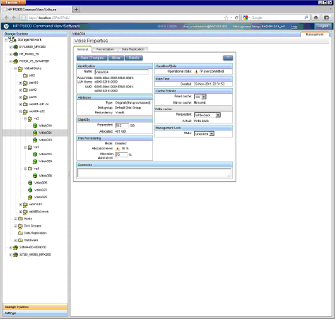Click the disk icon beside Vdisk025
Image resolution: width=336 pixels, height=320 pixels.
pyautogui.click(x=30, y=197)
